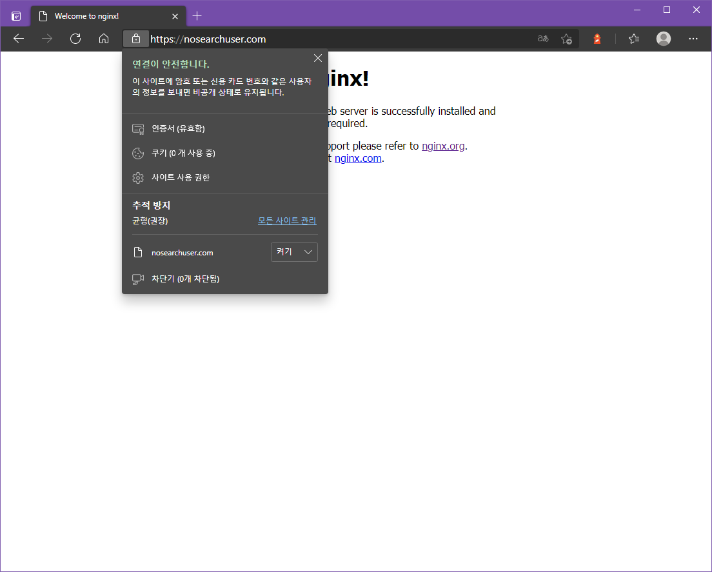This screenshot has height=572, width=712.
Task: Click 연결이 안전합니다. heading text
Action: pos(171,64)
